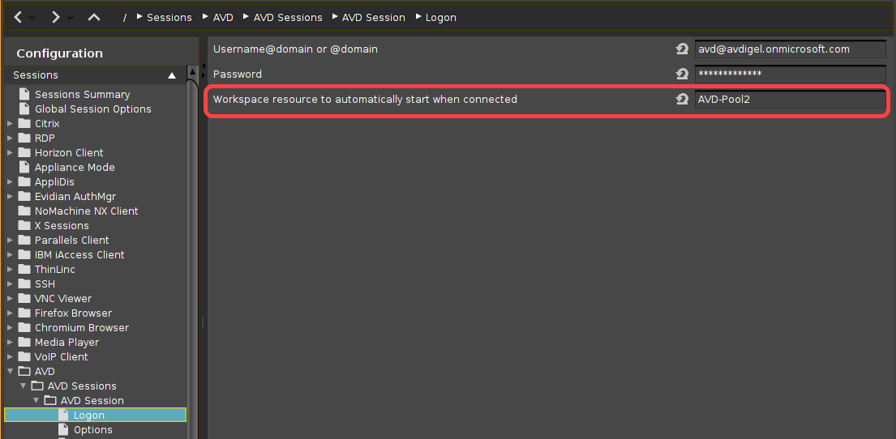Collapse the AVD Sessions tree node
The image size is (896, 439).
click(23, 386)
